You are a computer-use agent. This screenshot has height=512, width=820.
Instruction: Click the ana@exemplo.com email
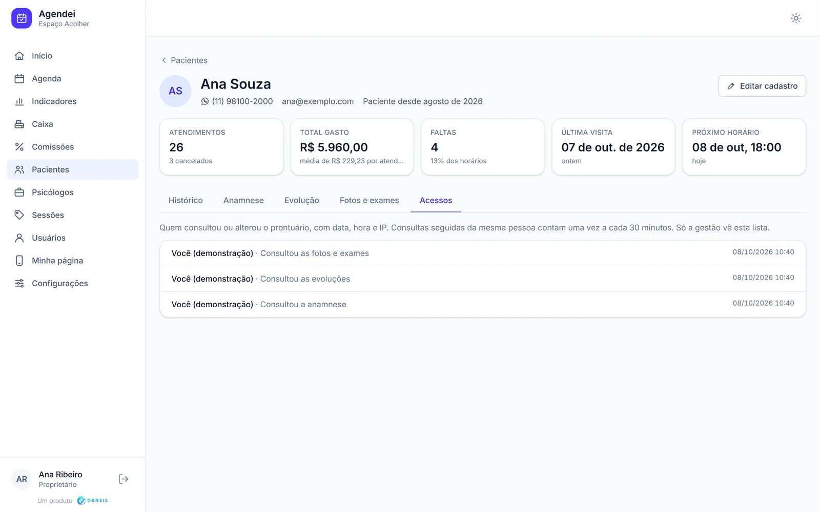[x=318, y=101]
